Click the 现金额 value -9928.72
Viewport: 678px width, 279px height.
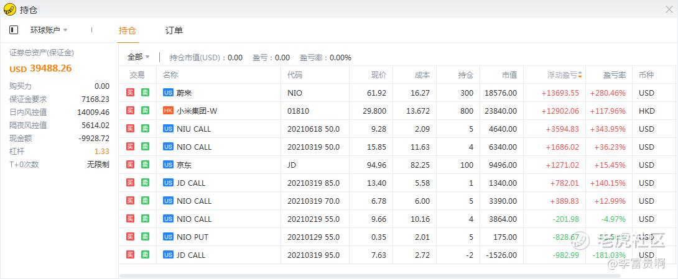click(x=93, y=138)
